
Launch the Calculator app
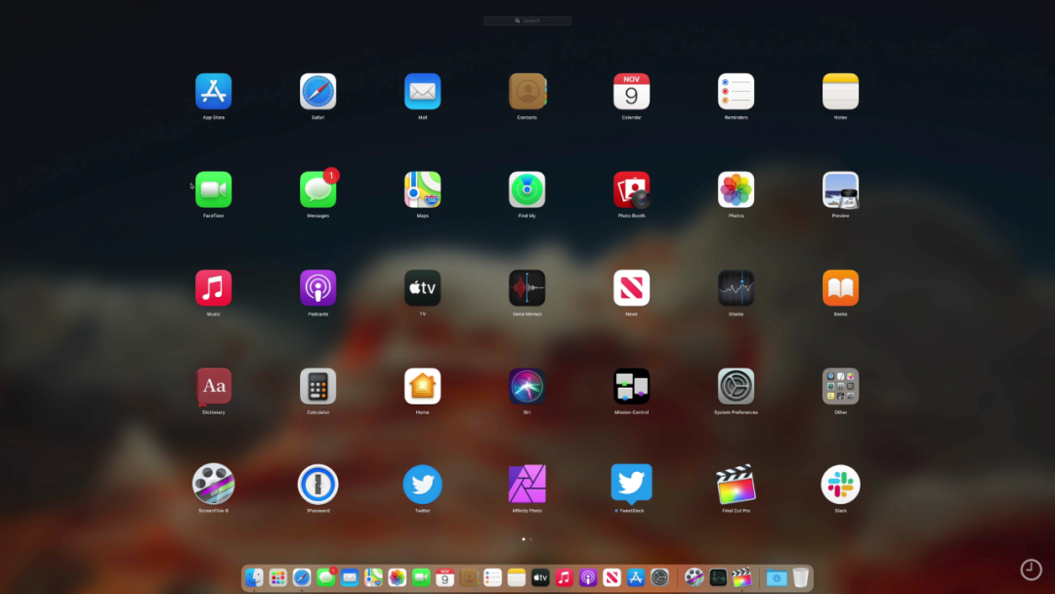[x=317, y=386]
